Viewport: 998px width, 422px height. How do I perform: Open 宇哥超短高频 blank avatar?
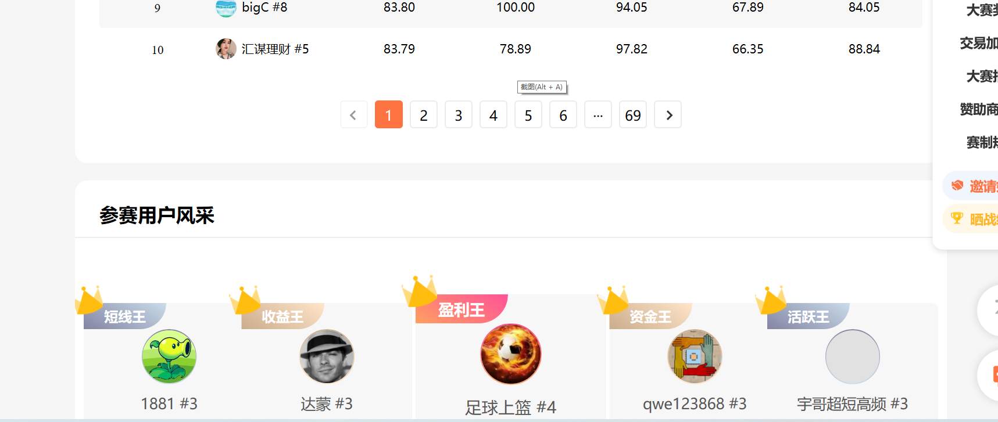(x=853, y=356)
